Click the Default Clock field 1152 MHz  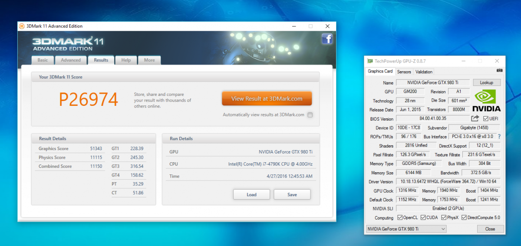click(x=407, y=200)
